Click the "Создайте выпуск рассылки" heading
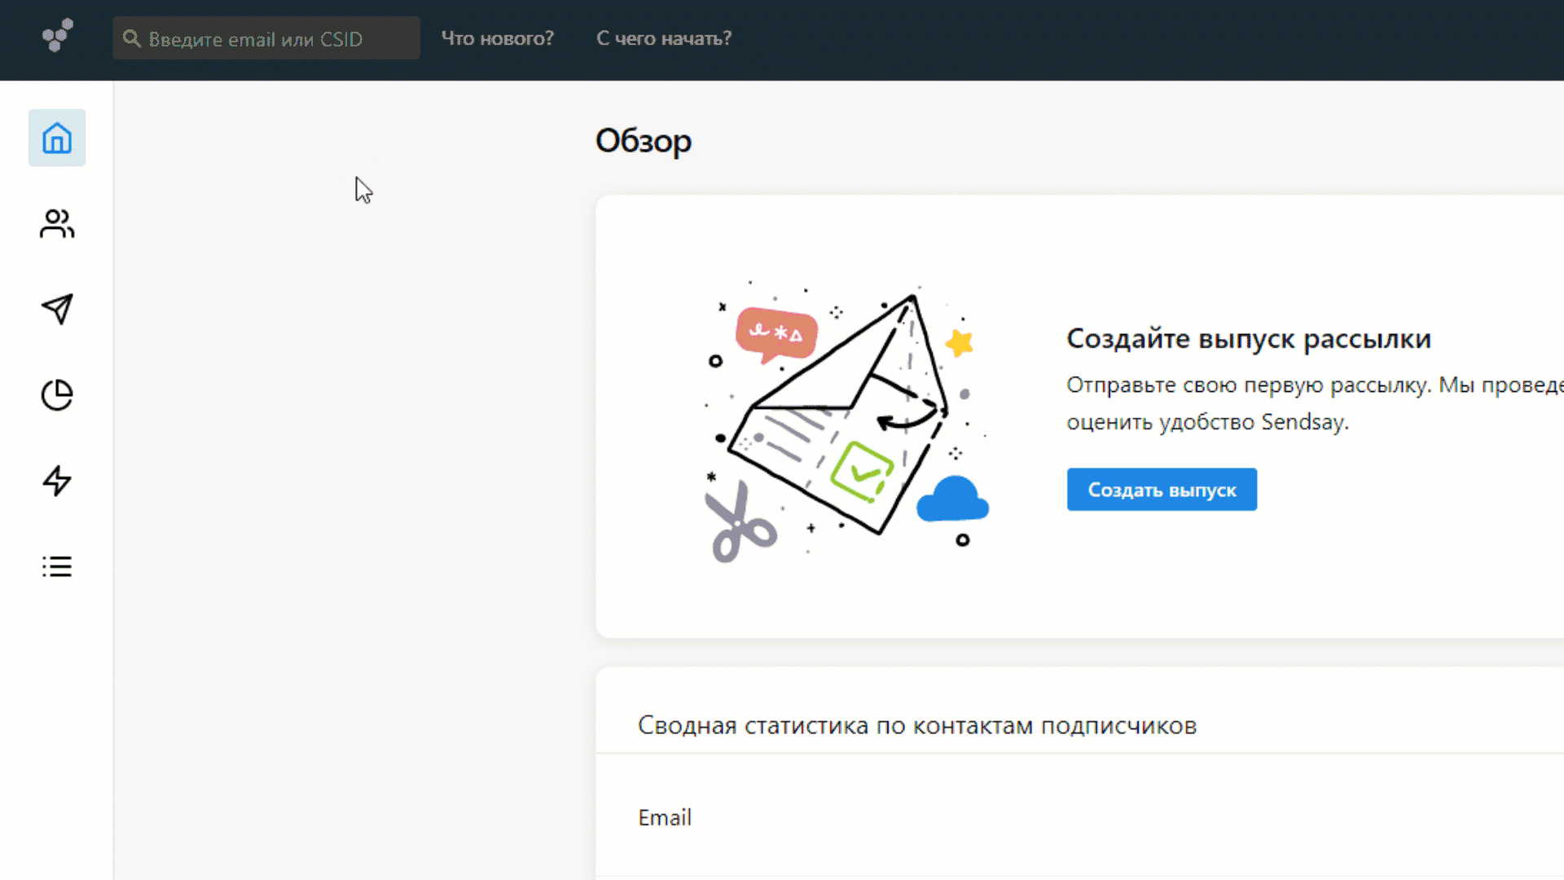Viewport: 1564px width, 880px height. click(1248, 339)
